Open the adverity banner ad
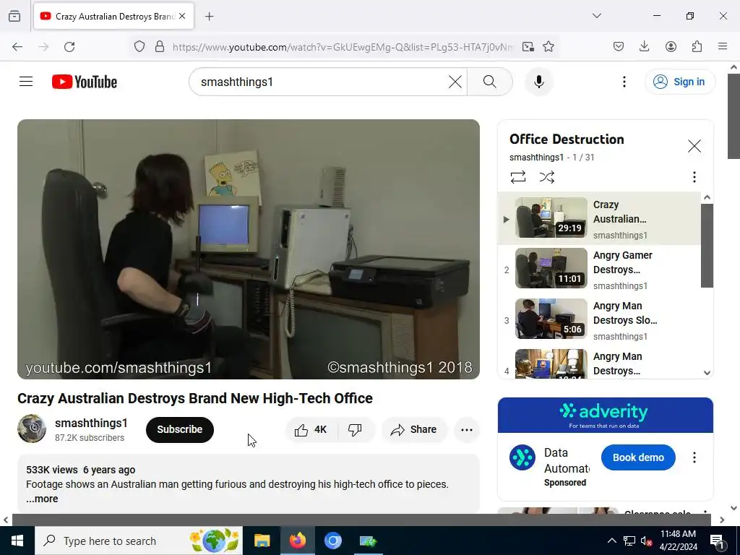 coord(605,415)
